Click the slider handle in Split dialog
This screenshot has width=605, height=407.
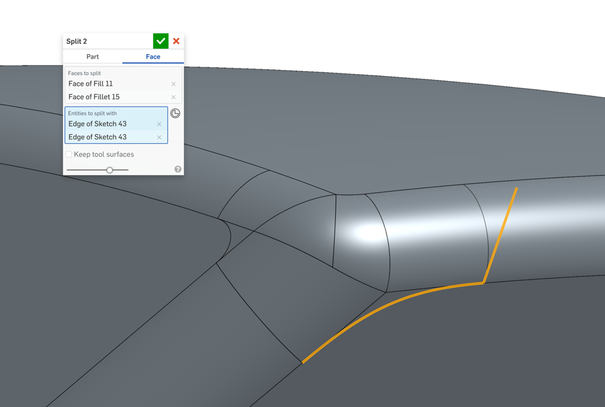(110, 170)
